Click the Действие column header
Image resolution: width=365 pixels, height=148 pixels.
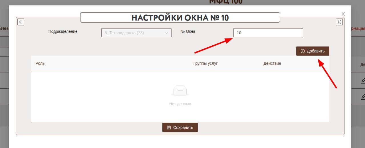pyautogui.click(x=272, y=63)
